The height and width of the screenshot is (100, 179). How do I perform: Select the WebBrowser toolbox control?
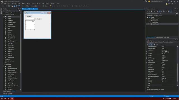[11, 57]
